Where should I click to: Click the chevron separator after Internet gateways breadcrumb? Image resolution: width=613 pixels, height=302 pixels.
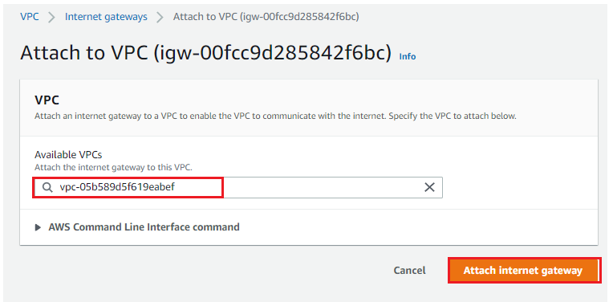click(160, 17)
